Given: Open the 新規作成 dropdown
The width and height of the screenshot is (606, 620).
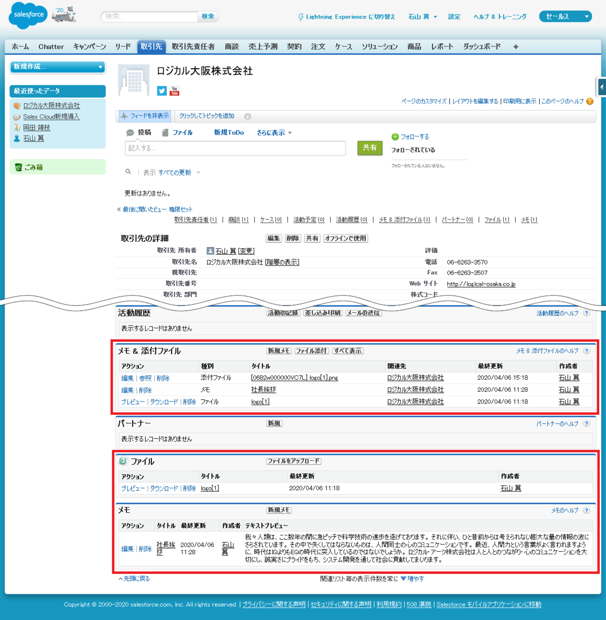Looking at the screenshot, I should pyautogui.click(x=57, y=67).
